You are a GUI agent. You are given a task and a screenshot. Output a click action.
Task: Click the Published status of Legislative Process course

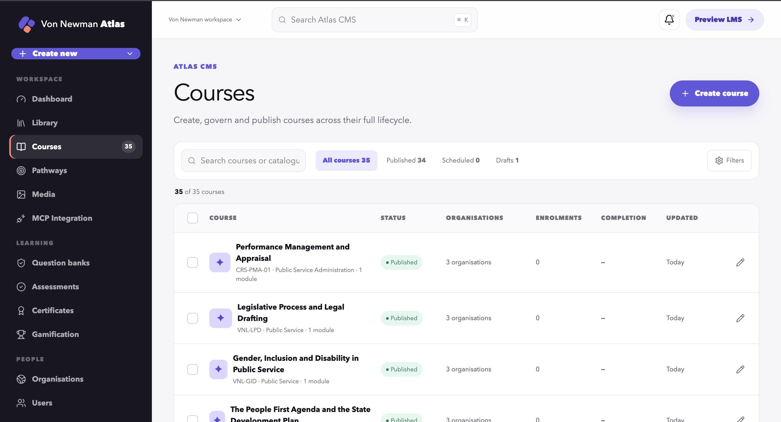(401, 318)
